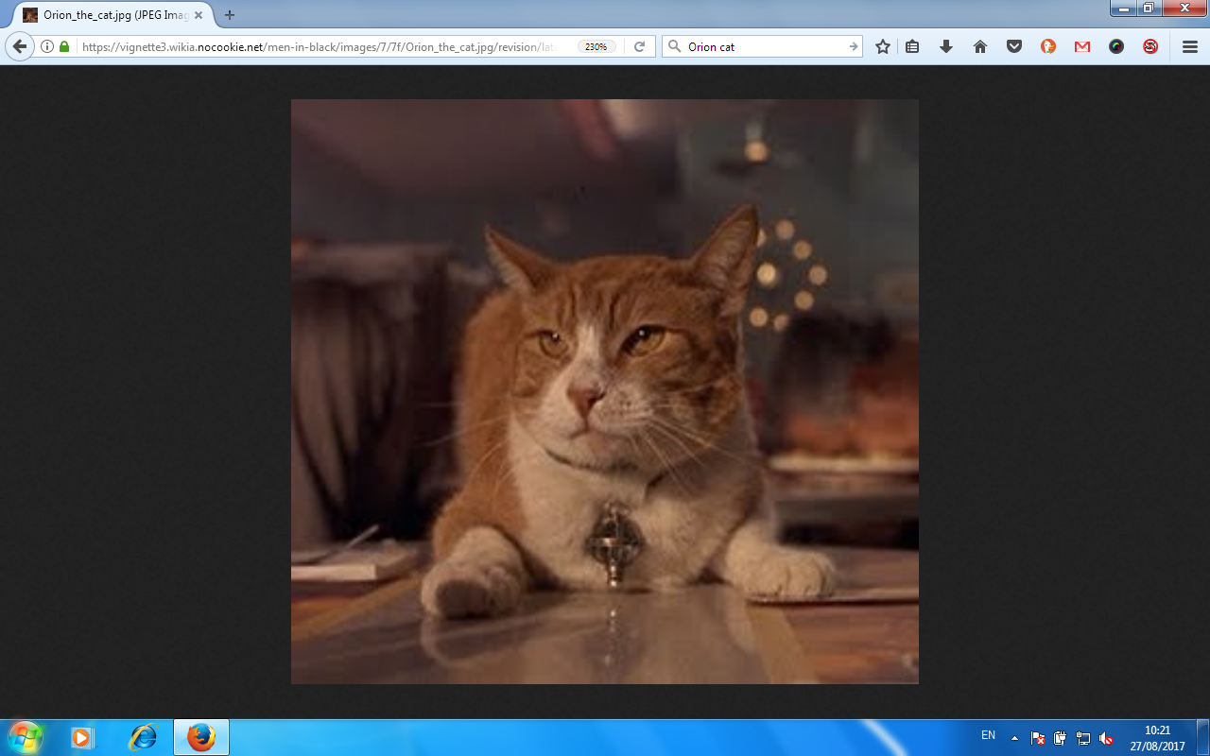The height and width of the screenshot is (756, 1210).
Task: Click the Show desktop strip
Action: click(x=1202, y=737)
